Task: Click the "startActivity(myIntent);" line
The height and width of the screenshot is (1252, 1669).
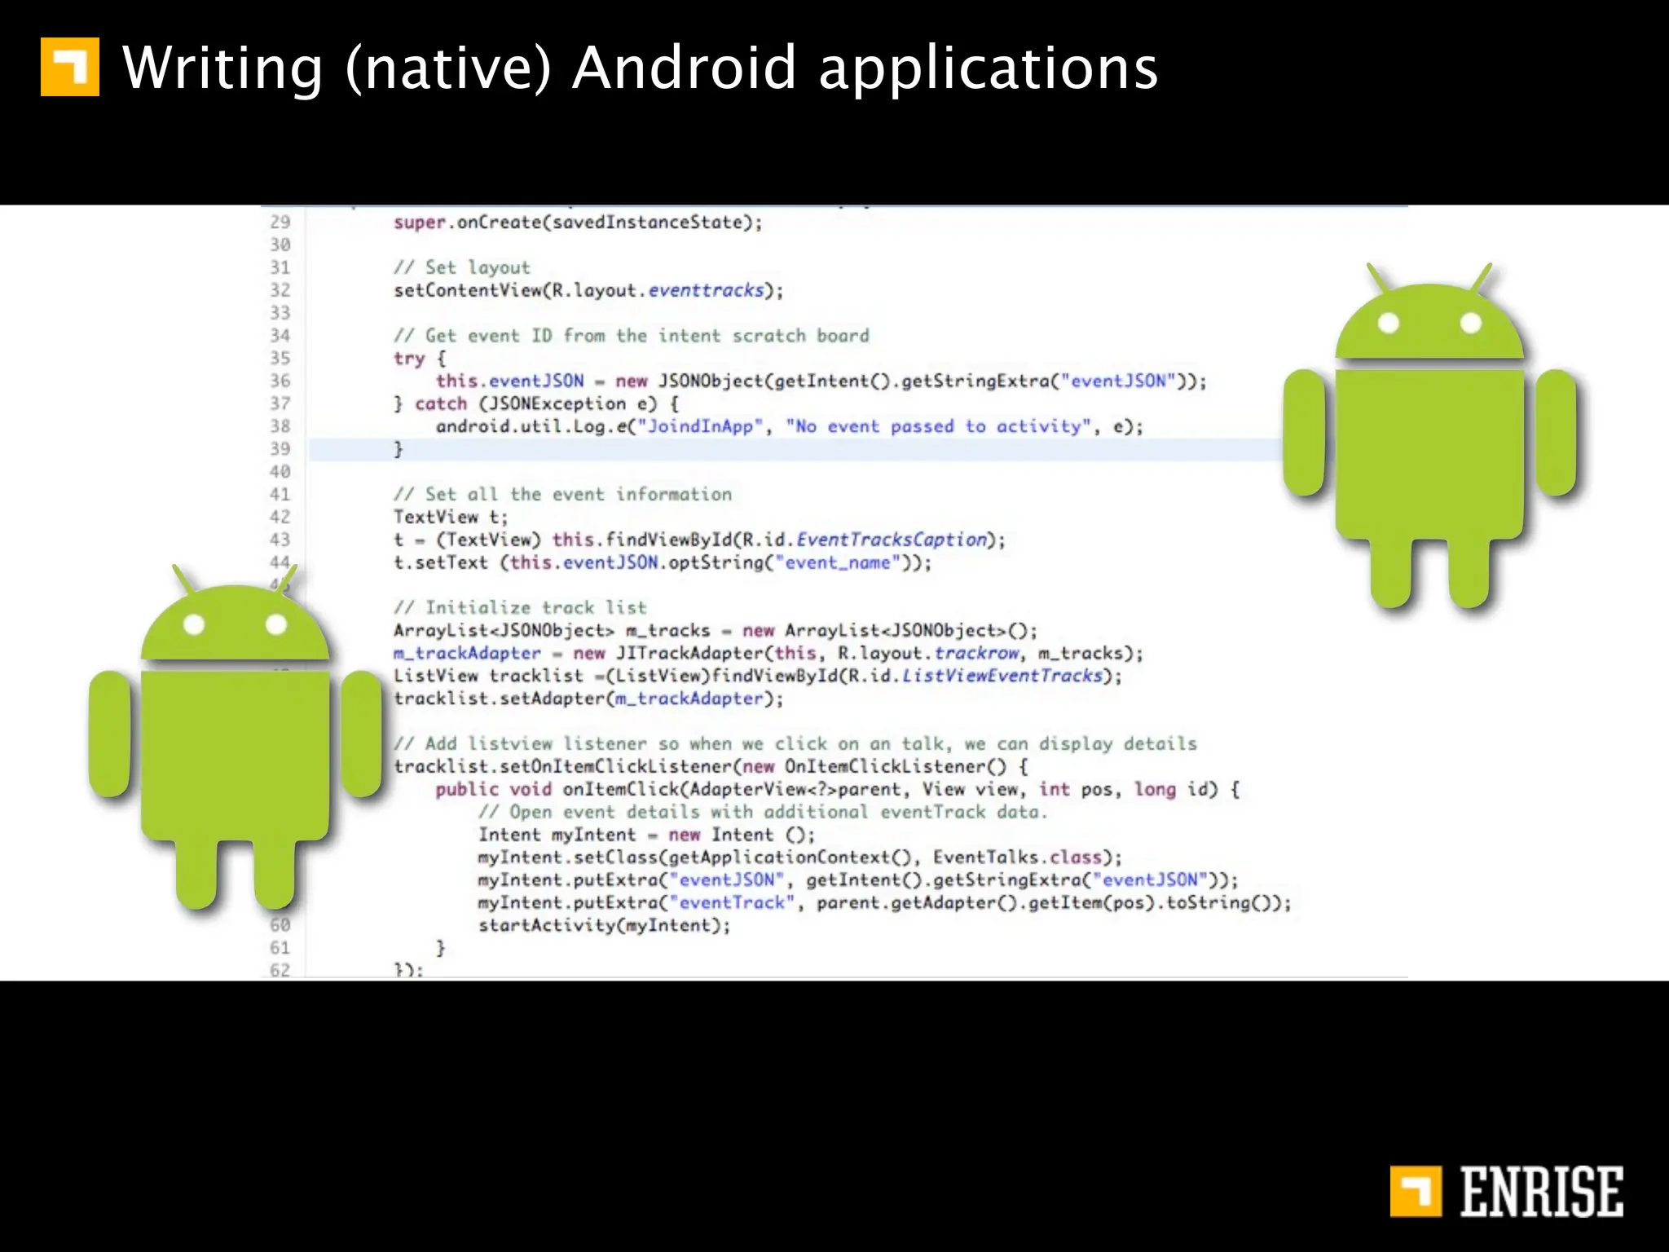Action: coord(605,925)
